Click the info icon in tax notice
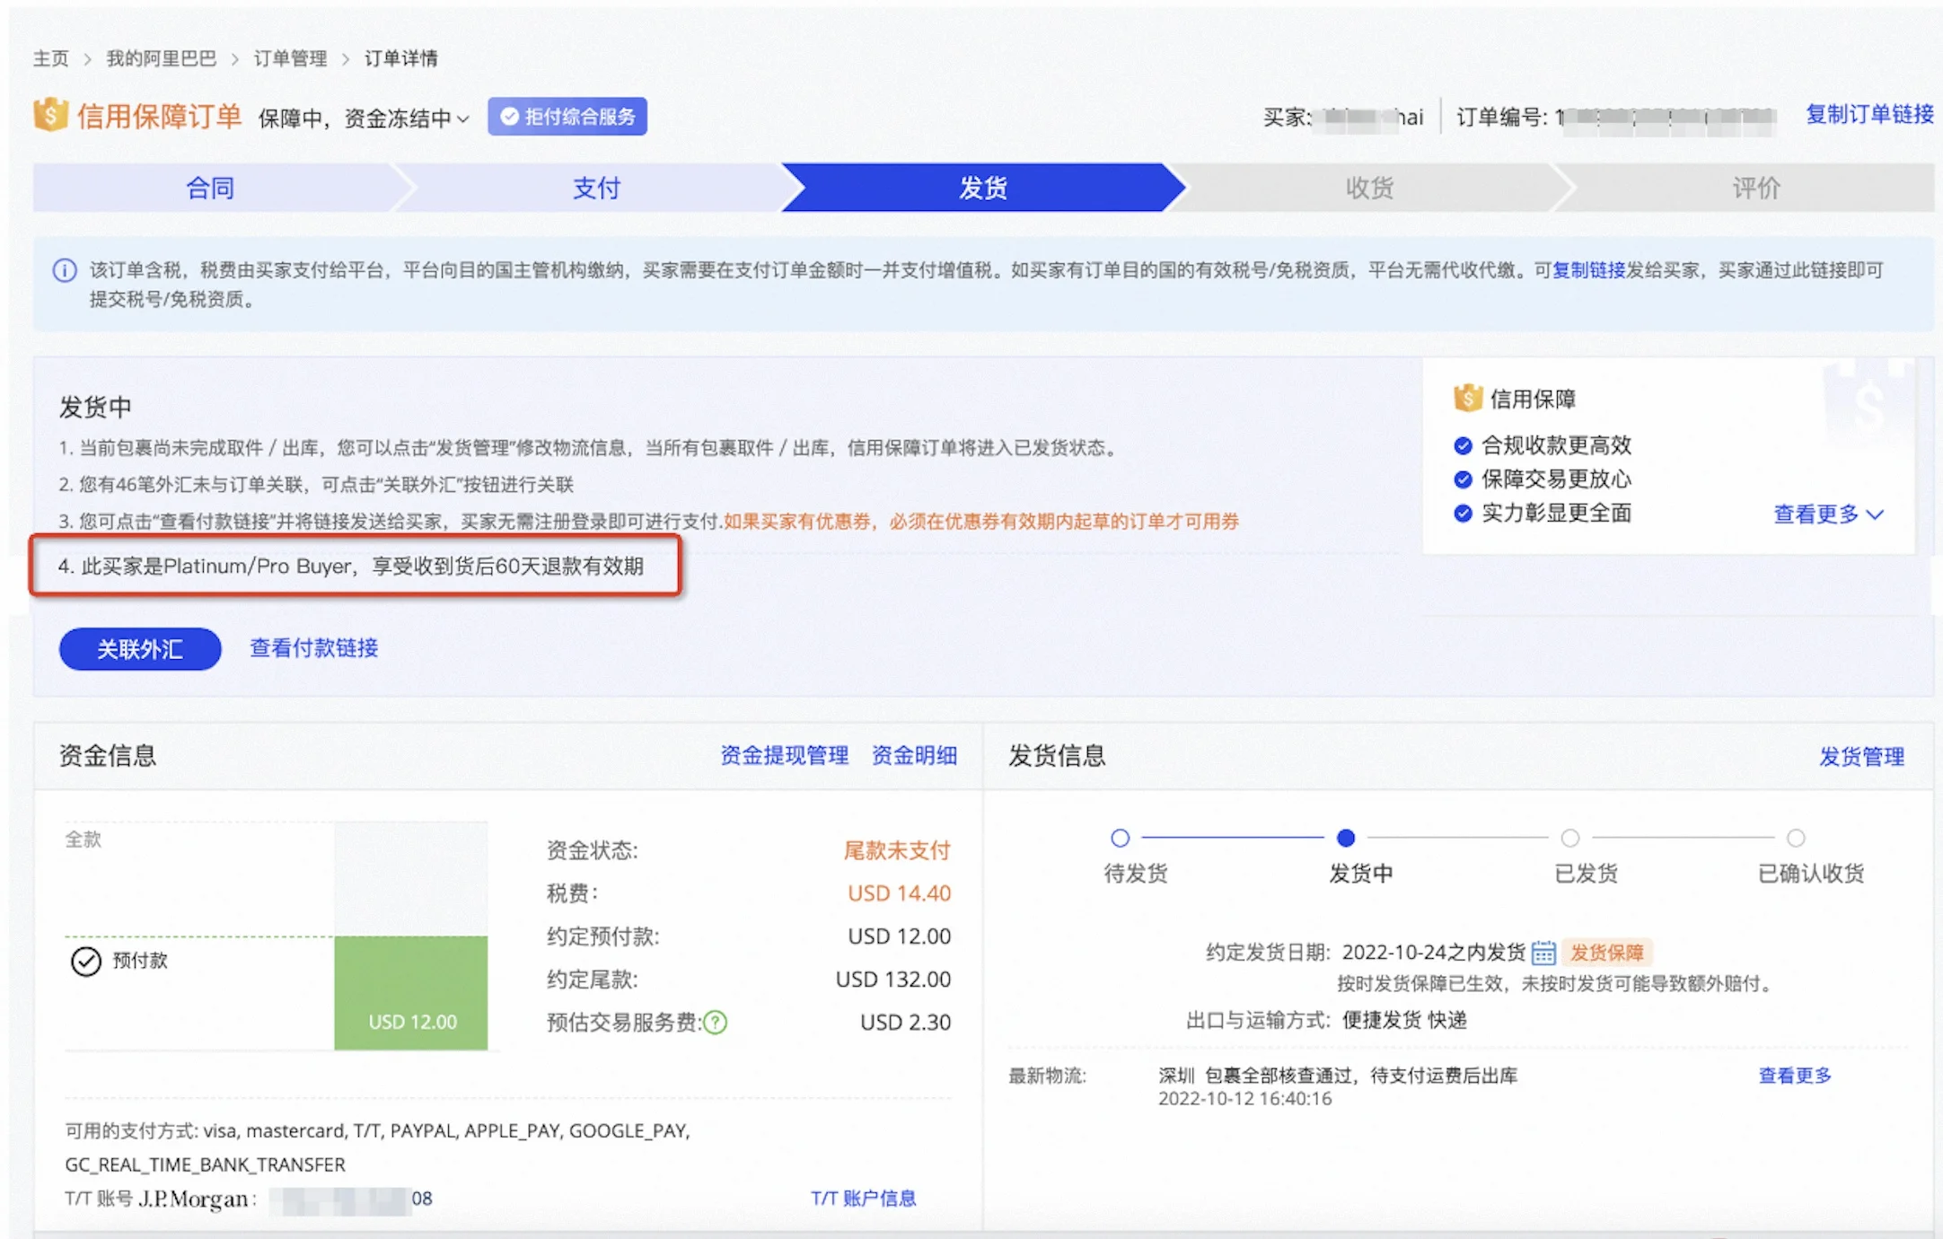 click(65, 270)
